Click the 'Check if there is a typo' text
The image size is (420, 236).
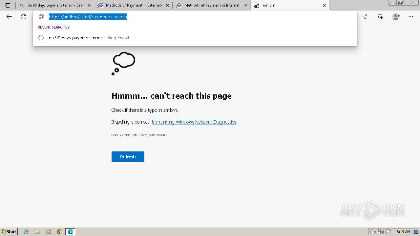[x=145, y=110]
